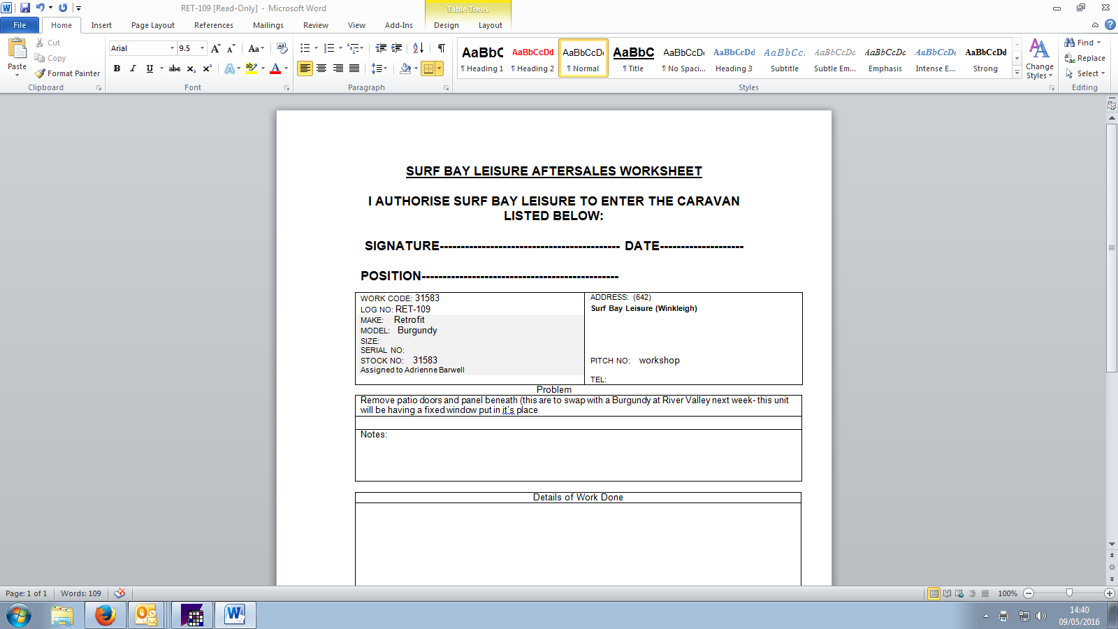Open the Change Styles dropdown

pyautogui.click(x=1040, y=59)
